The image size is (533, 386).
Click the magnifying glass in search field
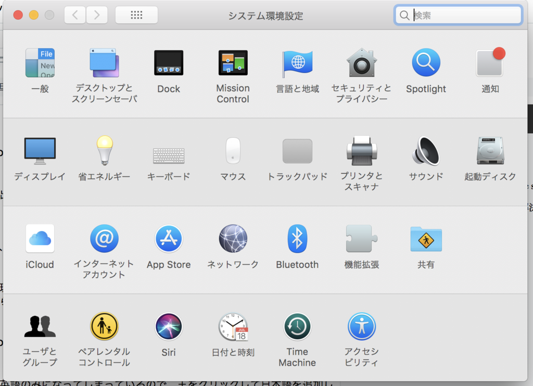[404, 15]
